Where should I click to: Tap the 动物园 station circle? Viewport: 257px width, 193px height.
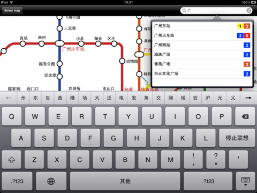coord(122,61)
